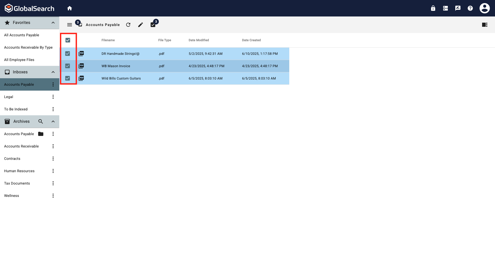Deselect the Wild Bills Custom Guitars checkbox
The image size is (495, 278).
68,78
